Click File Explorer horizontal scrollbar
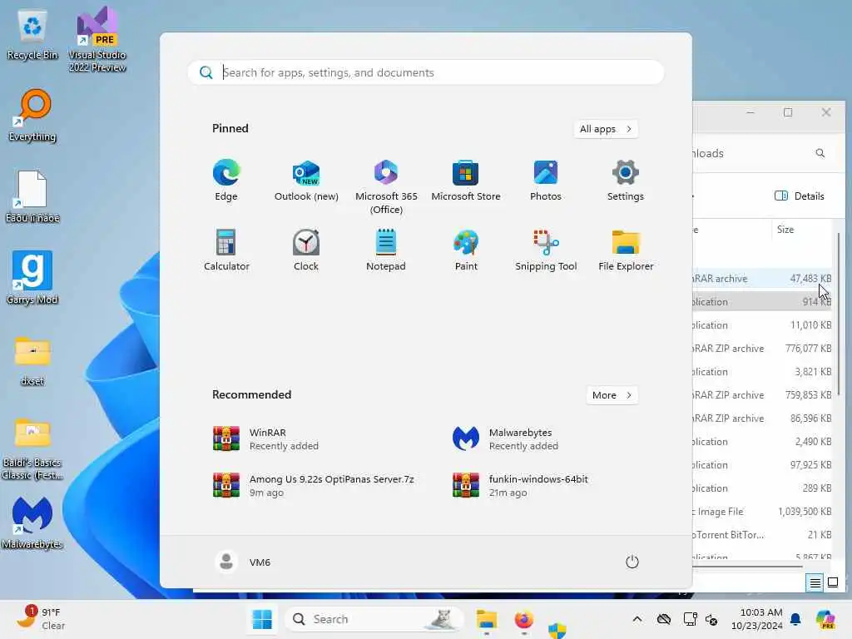The image size is (852, 639). pos(747,566)
